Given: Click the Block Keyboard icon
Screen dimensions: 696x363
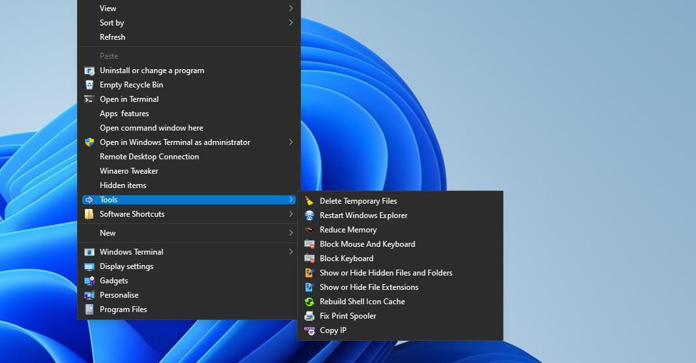Looking at the screenshot, I should pos(309,259).
